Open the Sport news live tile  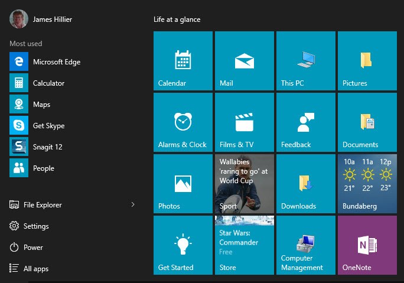pos(245,184)
